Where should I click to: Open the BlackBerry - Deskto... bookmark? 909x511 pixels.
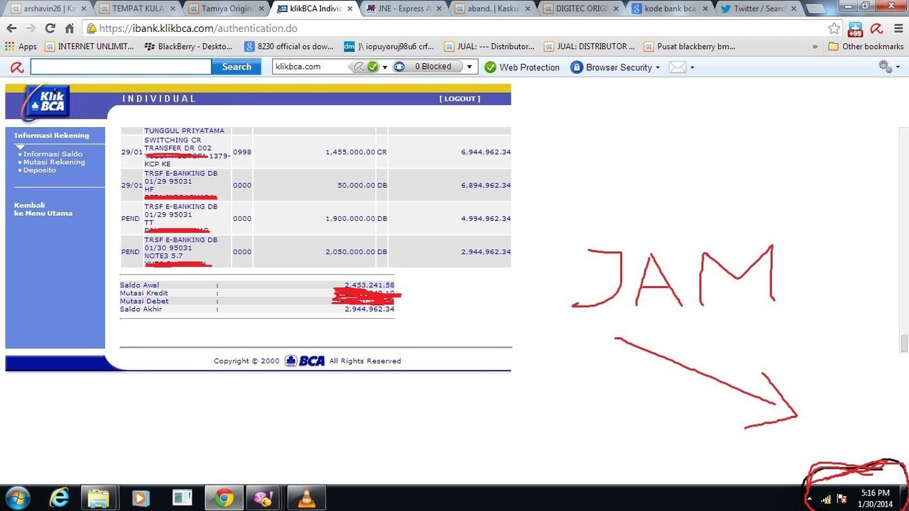[188, 46]
